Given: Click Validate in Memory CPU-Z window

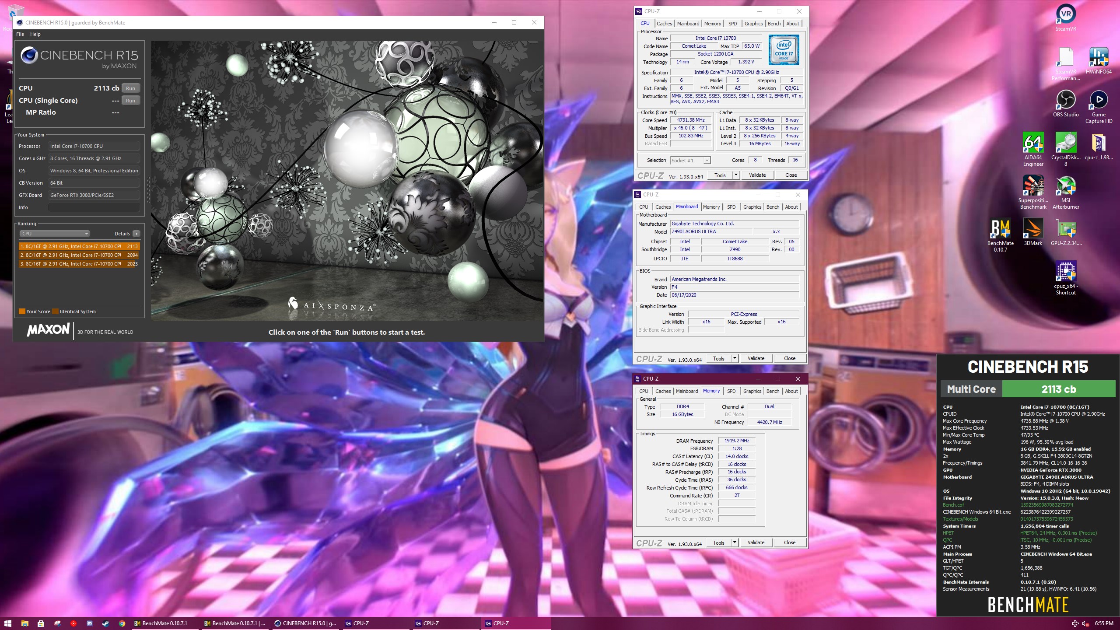Looking at the screenshot, I should (756, 542).
